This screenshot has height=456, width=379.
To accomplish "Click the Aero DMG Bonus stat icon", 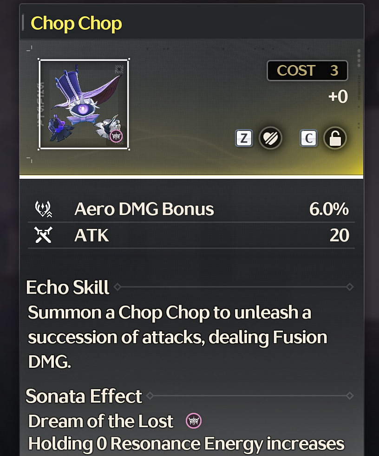I will [x=43, y=209].
